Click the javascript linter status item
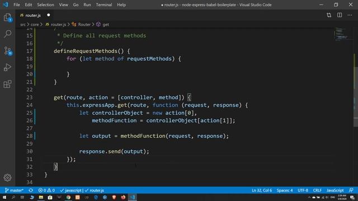 coord(71,190)
